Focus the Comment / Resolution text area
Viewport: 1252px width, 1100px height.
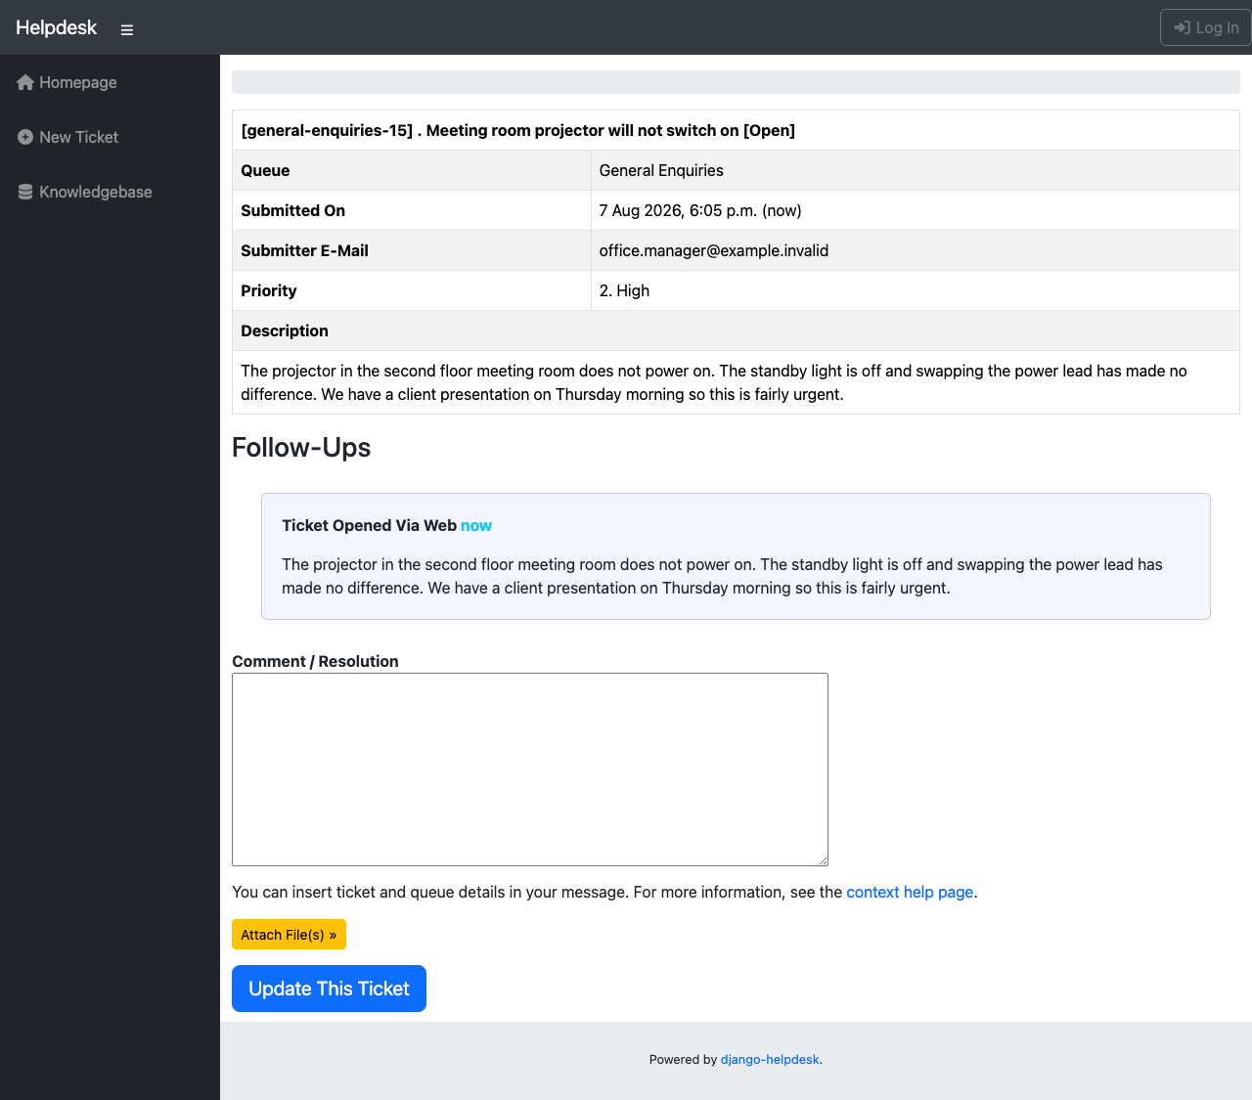(530, 770)
